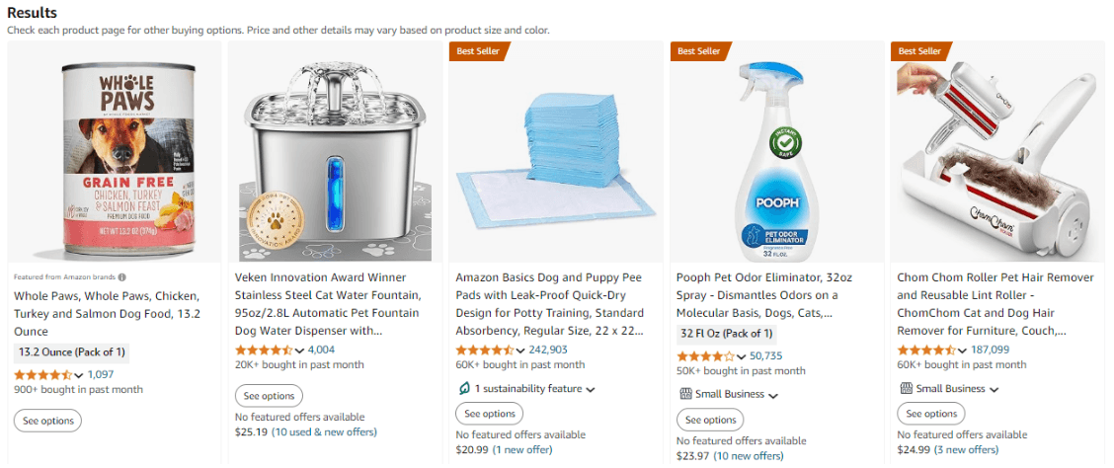The width and height of the screenshot is (1114, 468).
Task: Click See options for Amazon Basics pee pads
Action: [490, 414]
